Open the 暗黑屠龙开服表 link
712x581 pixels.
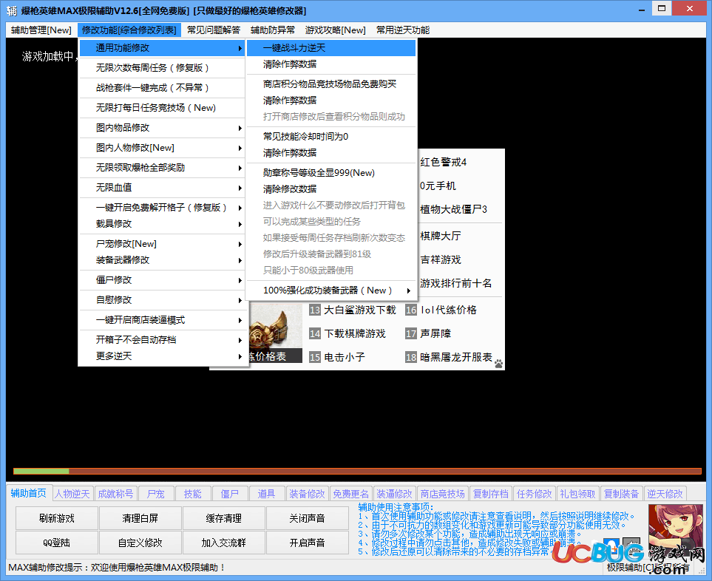click(456, 357)
